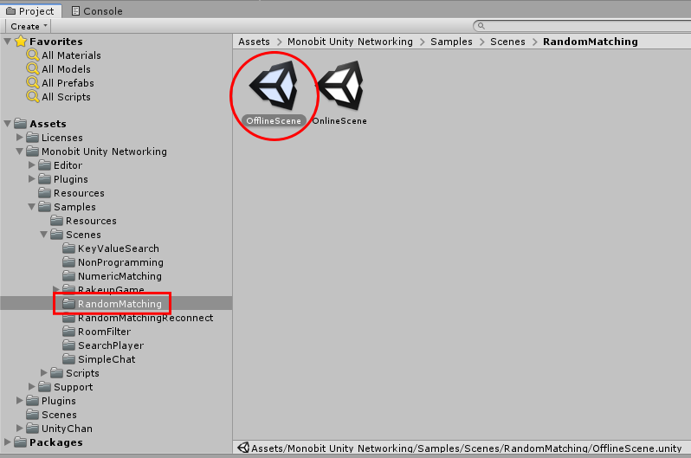
Task: Select the OnlineScene Unity scene icon
Action: click(x=340, y=86)
